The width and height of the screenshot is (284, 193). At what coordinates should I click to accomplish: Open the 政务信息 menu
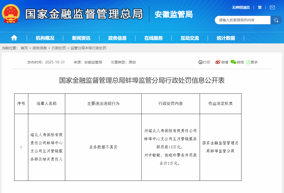tap(117, 38)
